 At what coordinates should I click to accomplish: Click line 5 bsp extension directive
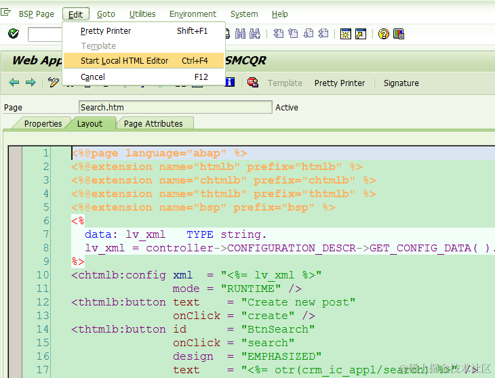(203, 207)
